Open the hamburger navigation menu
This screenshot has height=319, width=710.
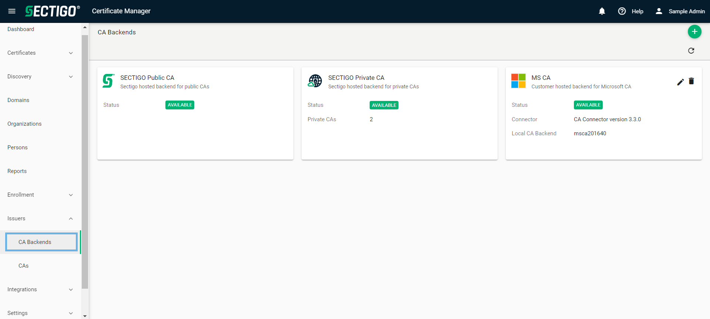tap(12, 11)
